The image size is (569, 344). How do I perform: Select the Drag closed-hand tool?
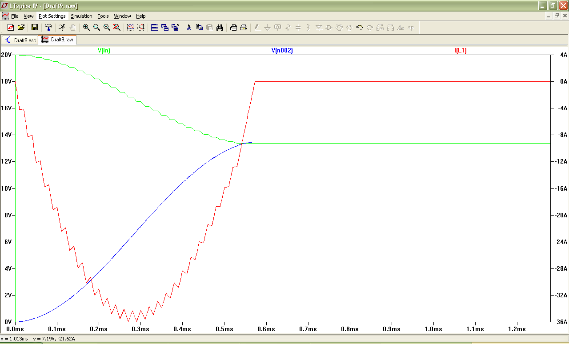349,28
